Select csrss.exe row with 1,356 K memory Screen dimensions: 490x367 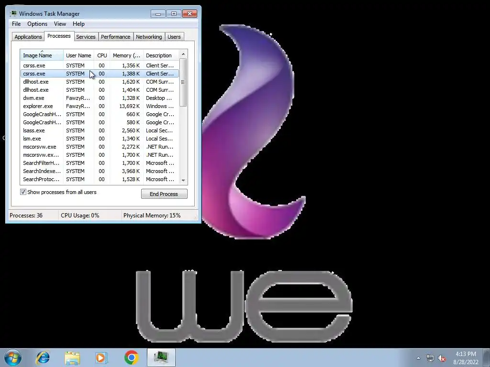tap(100, 65)
